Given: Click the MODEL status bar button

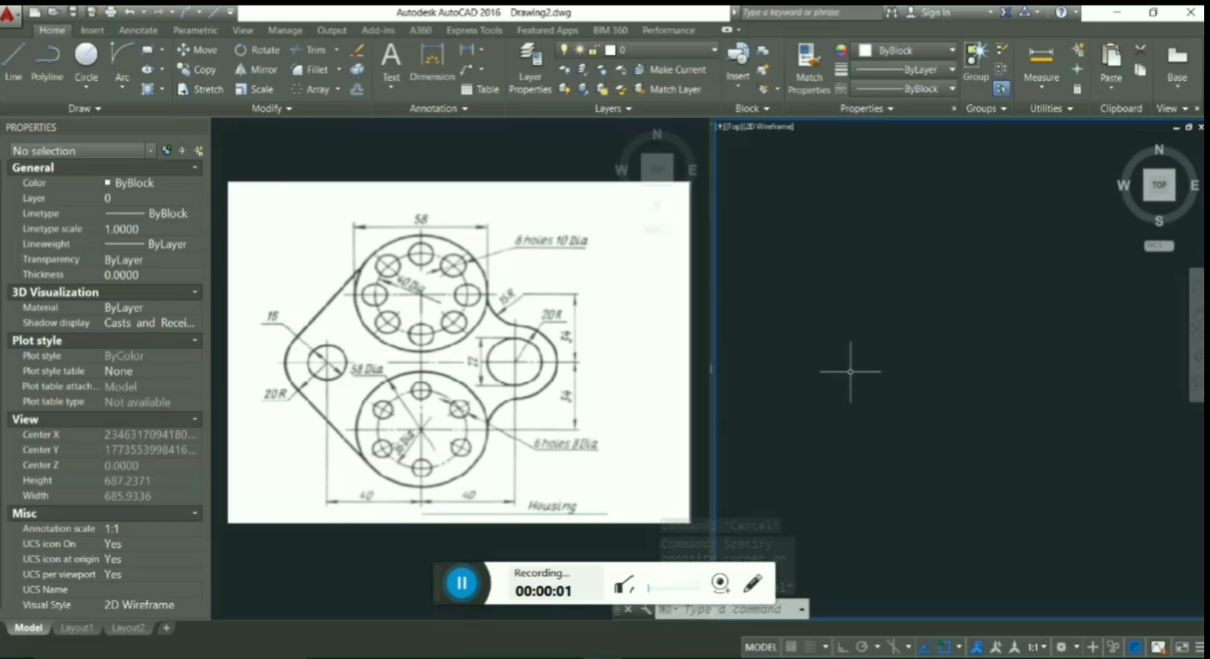Looking at the screenshot, I should click(x=761, y=647).
